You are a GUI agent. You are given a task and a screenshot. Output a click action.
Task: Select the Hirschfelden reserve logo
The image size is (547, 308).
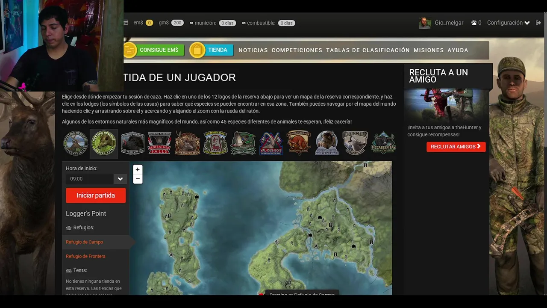pyautogui.click(x=187, y=143)
